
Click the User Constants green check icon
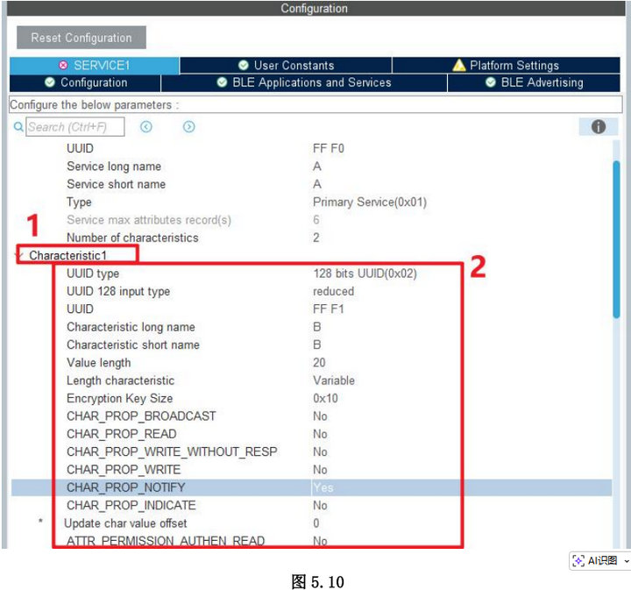click(x=244, y=65)
